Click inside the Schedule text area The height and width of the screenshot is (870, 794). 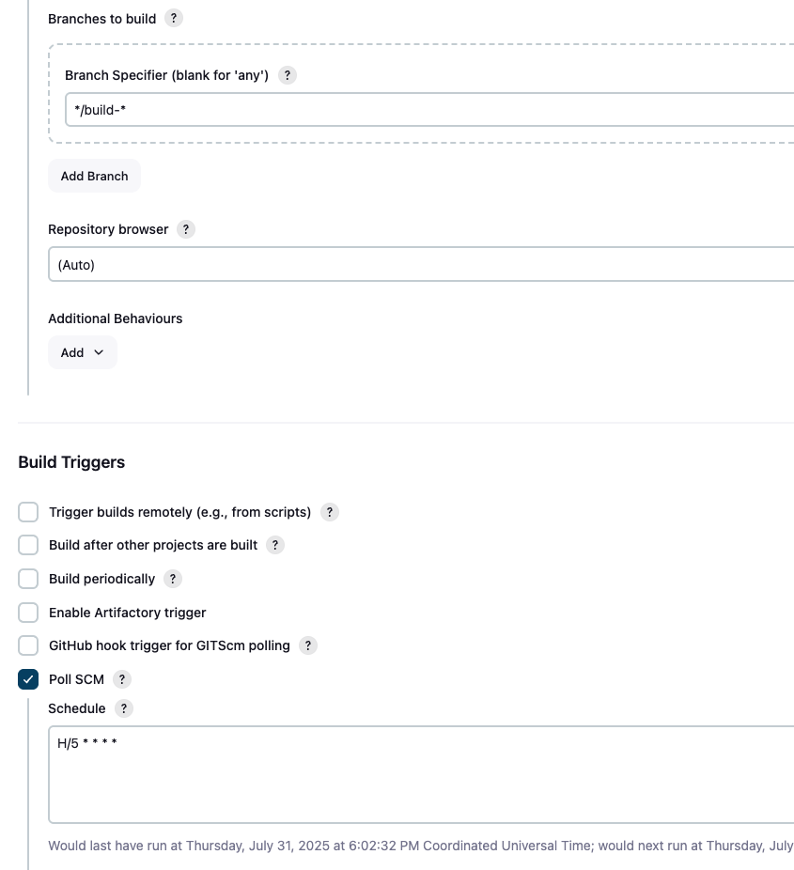[x=421, y=774]
